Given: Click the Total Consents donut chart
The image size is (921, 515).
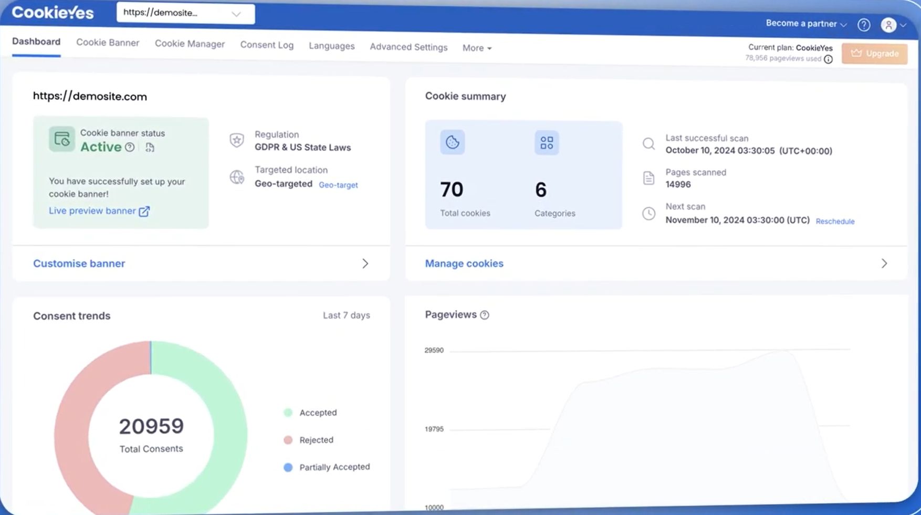Looking at the screenshot, I should point(151,434).
